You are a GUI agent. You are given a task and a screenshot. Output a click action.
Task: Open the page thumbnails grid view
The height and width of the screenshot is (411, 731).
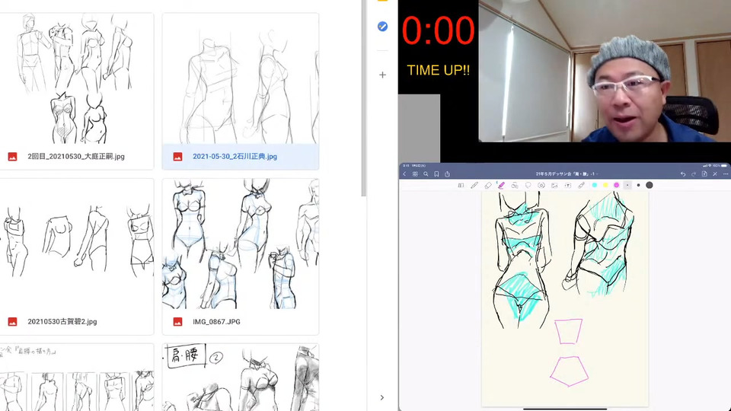pyautogui.click(x=415, y=174)
